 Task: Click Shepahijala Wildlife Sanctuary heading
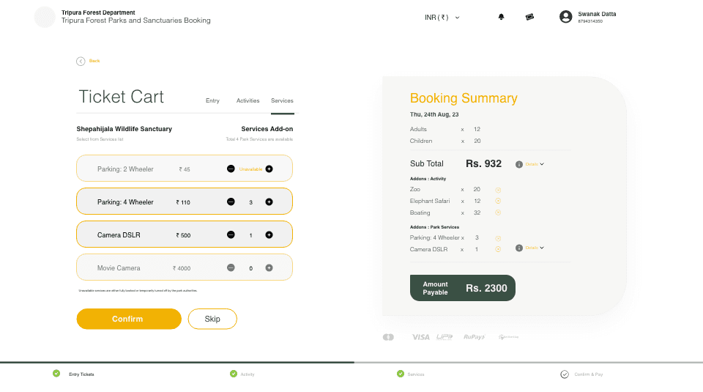[x=124, y=129]
